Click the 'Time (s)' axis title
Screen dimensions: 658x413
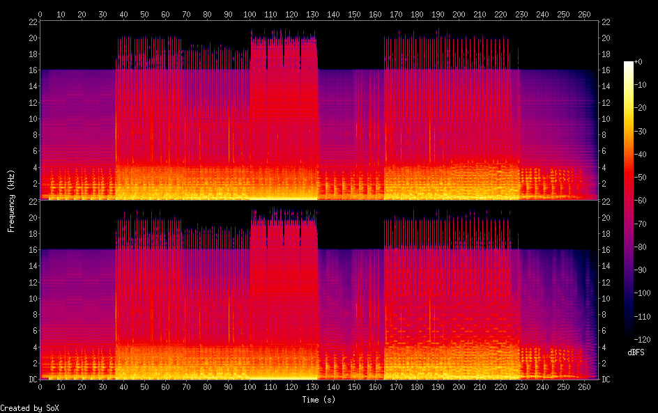(x=319, y=400)
